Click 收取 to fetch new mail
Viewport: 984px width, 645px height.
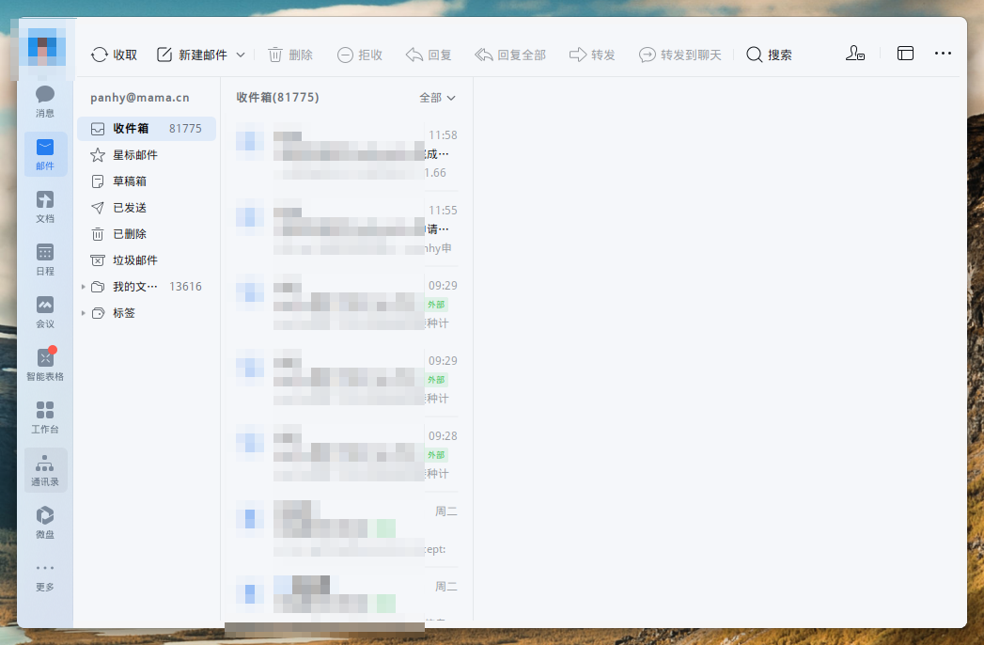coord(114,55)
